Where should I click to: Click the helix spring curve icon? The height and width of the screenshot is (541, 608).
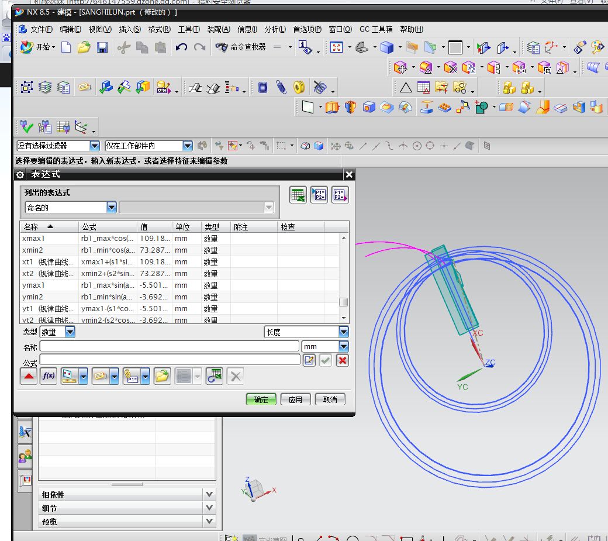point(281,87)
